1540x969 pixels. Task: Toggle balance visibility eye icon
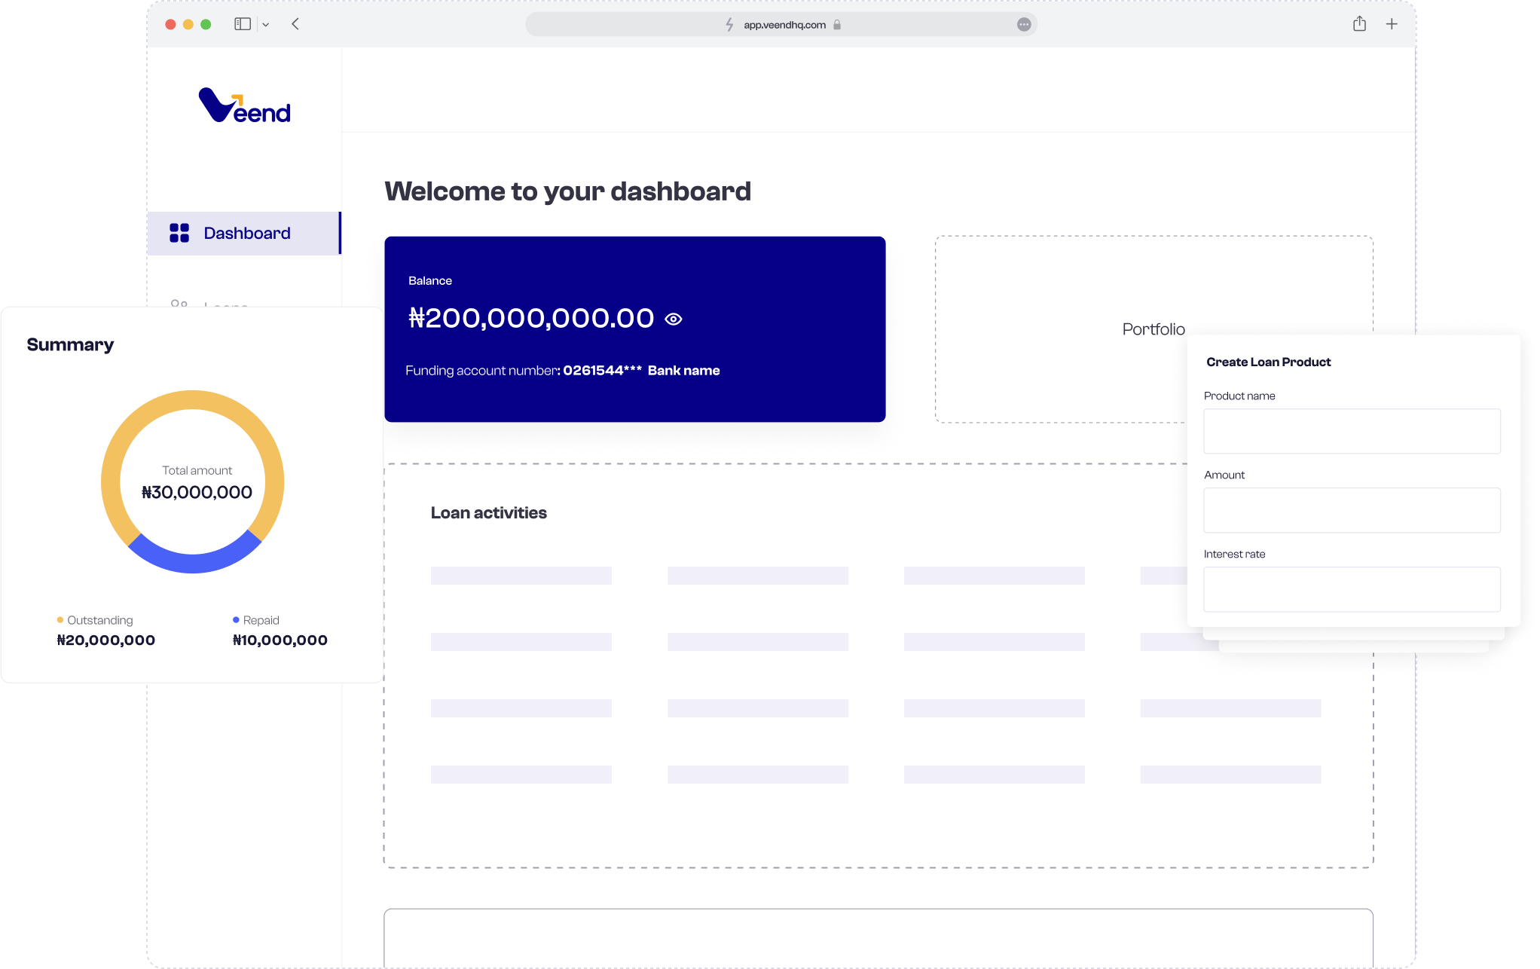pyautogui.click(x=674, y=319)
